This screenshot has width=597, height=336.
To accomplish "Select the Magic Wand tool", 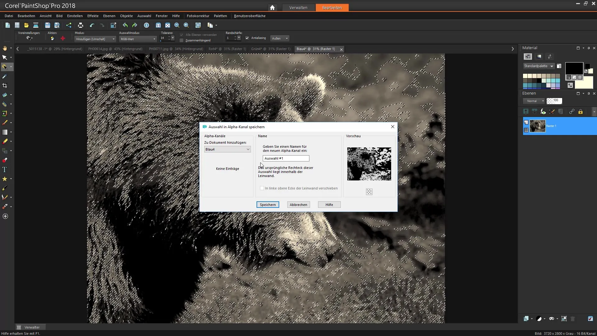I will 5,67.
